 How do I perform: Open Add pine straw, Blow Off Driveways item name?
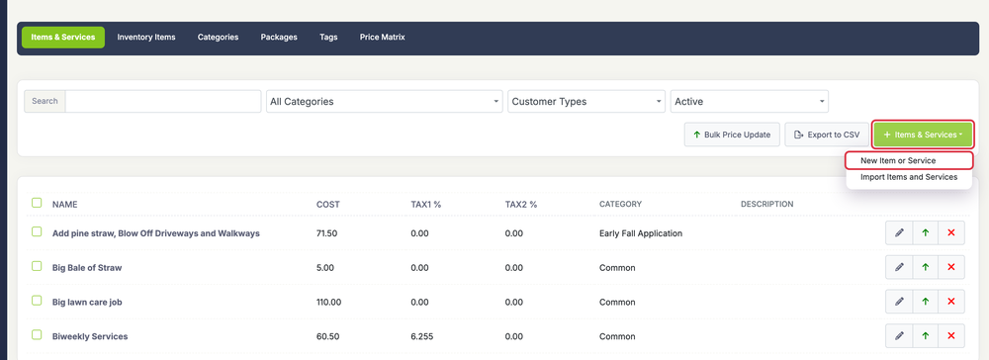(x=156, y=233)
